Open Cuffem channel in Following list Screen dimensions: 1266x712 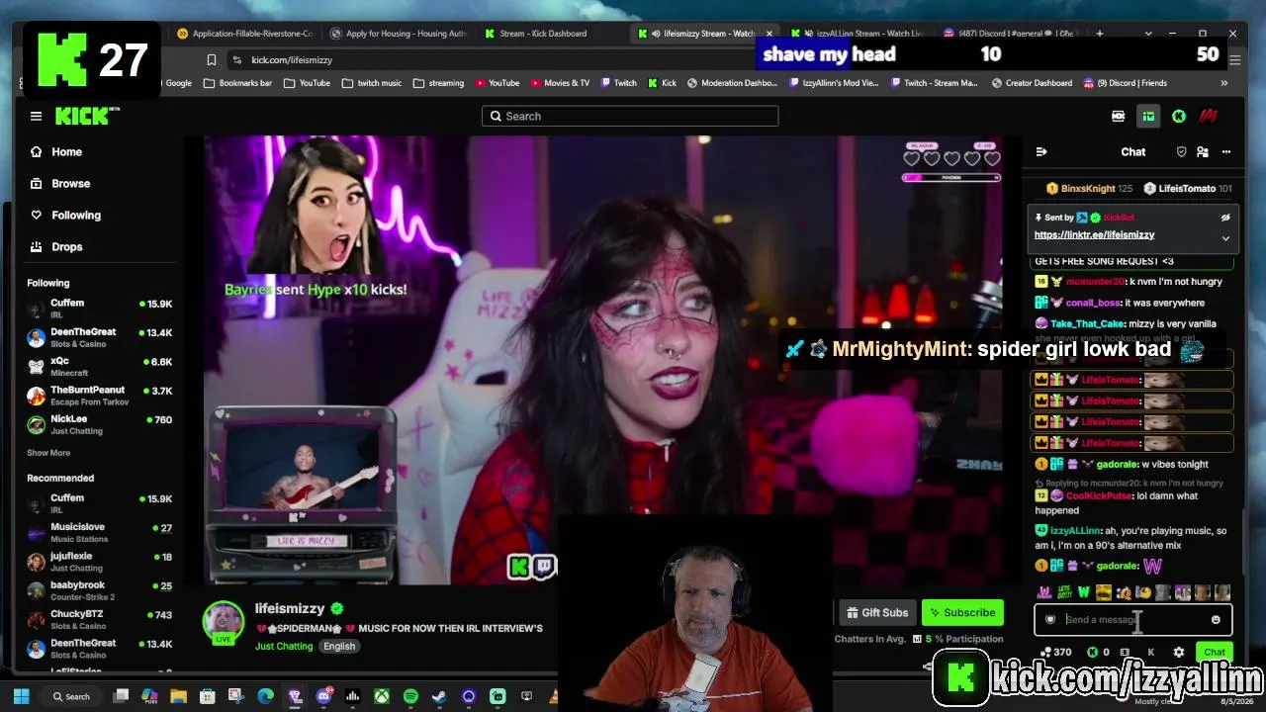[99, 309]
